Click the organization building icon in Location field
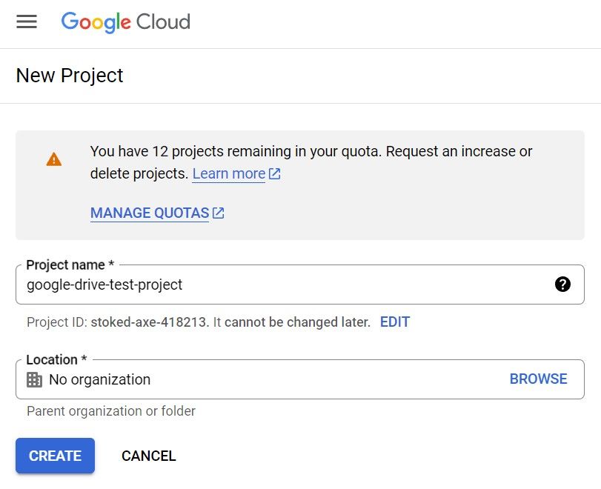601x489 pixels. (x=35, y=379)
